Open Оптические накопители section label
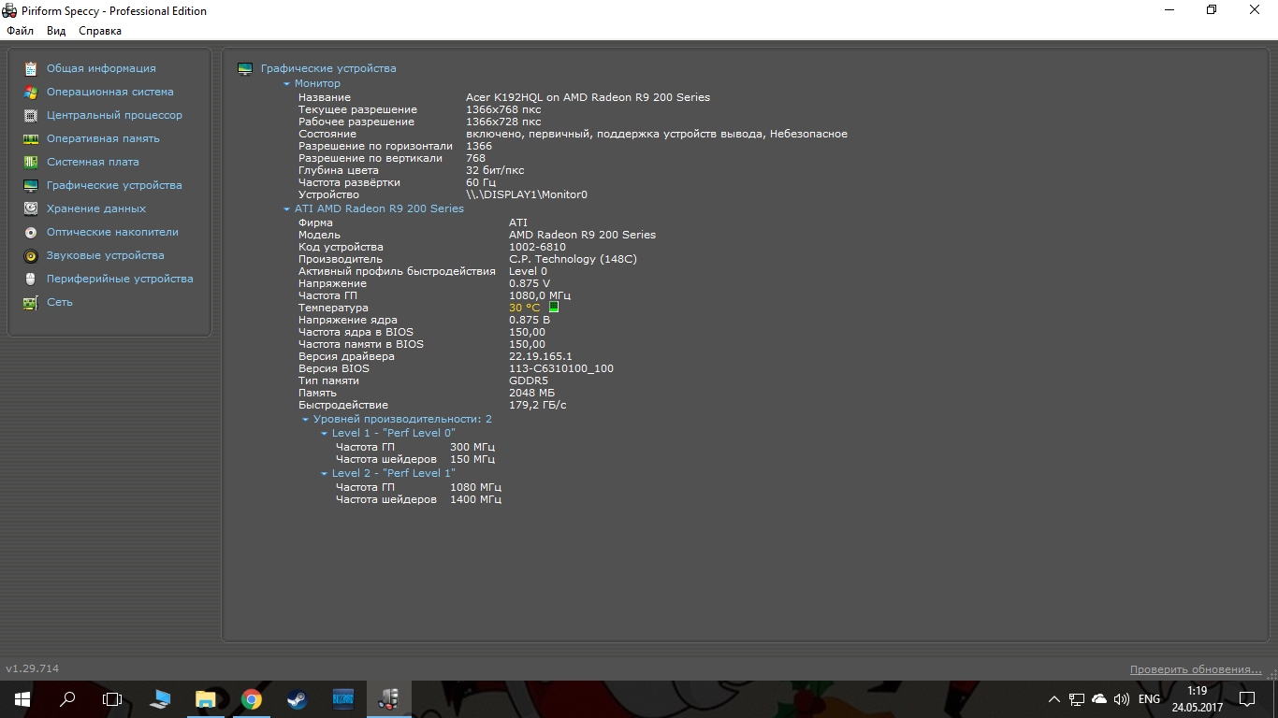The width and height of the screenshot is (1278, 718). pos(112,232)
